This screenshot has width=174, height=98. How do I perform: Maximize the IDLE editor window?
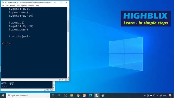61,2
